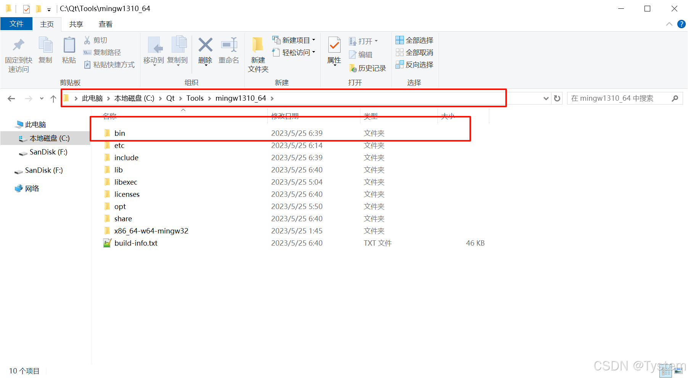Click the Delete red X icon
Screen dimensions: 688x378
(x=205, y=45)
